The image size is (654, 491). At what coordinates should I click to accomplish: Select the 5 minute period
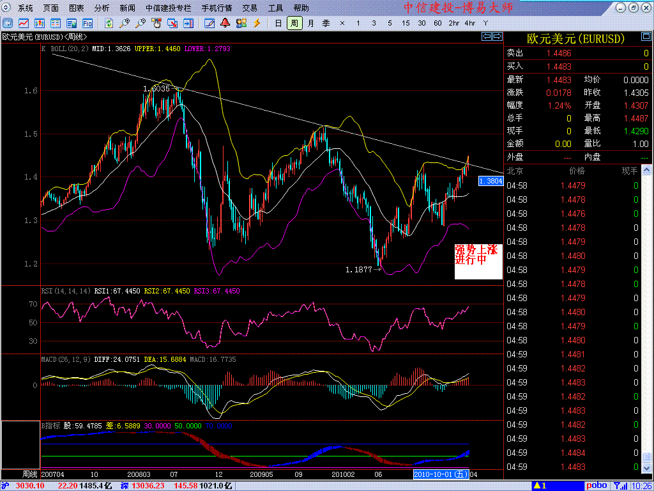tap(390, 24)
